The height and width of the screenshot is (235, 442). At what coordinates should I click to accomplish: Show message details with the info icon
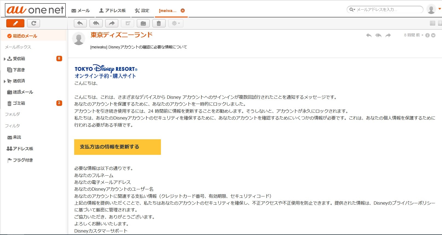coord(427,35)
